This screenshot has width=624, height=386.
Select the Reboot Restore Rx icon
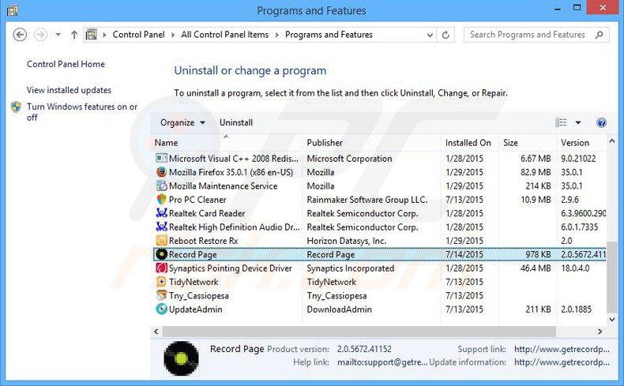coord(161,241)
